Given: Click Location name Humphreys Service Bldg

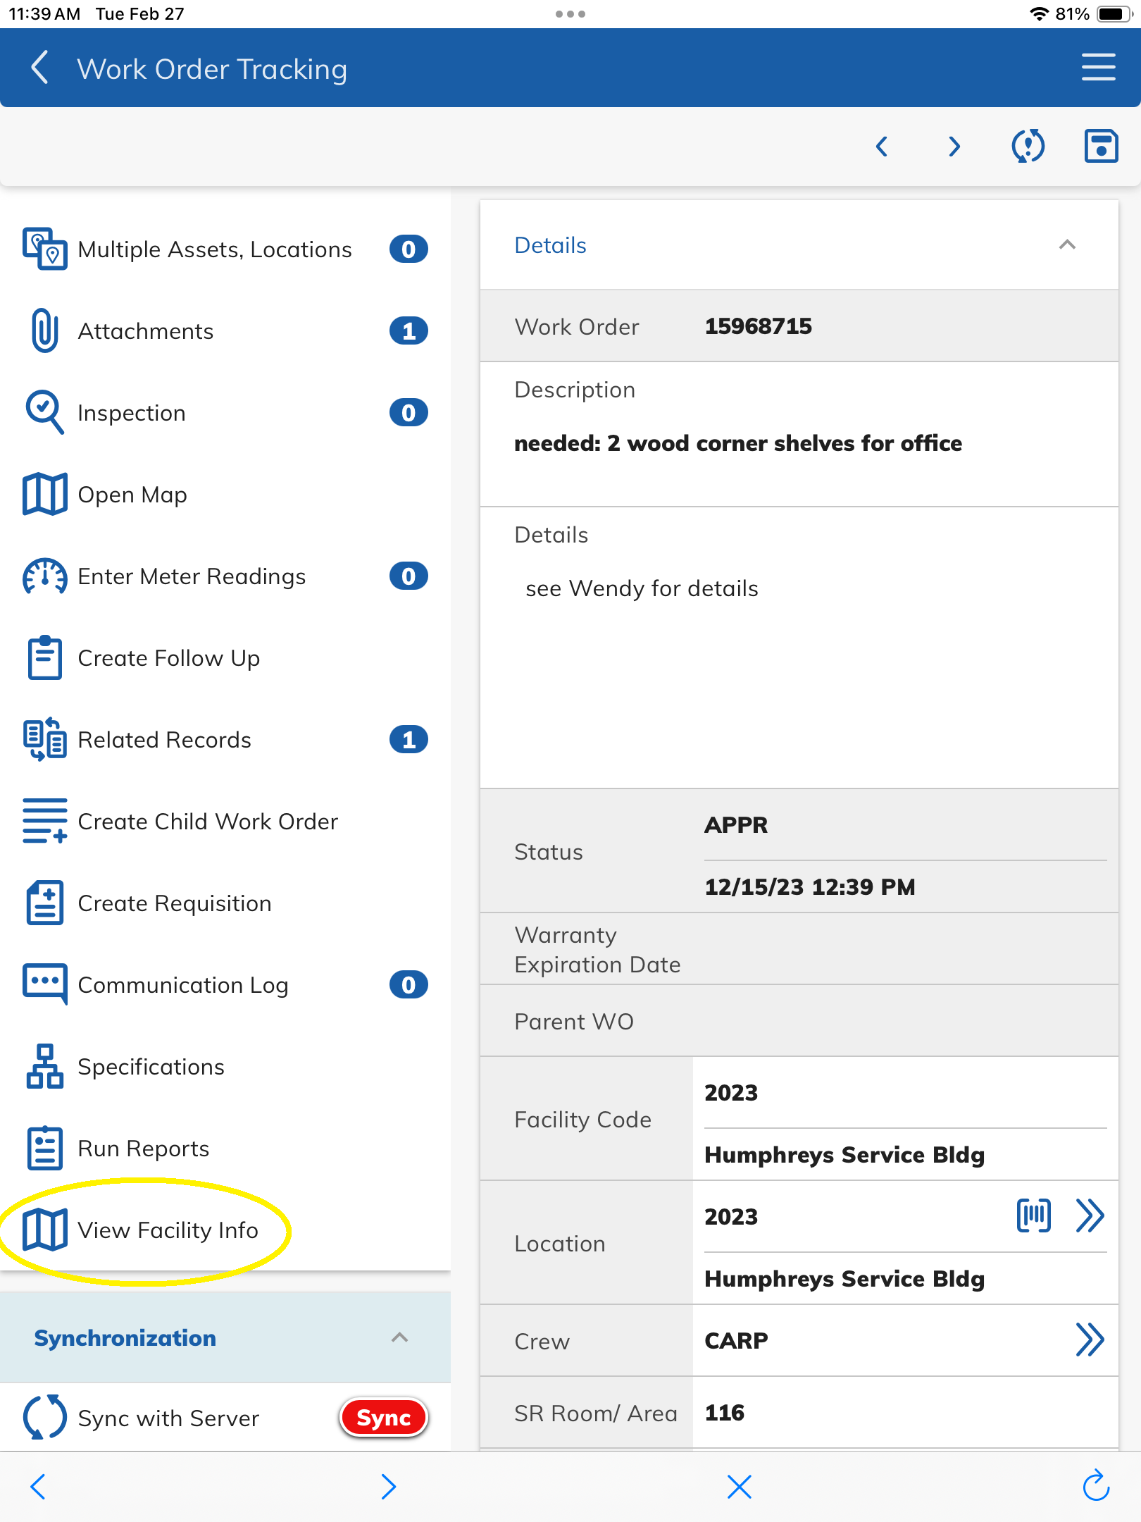Looking at the screenshot, I should point(844,1278).
